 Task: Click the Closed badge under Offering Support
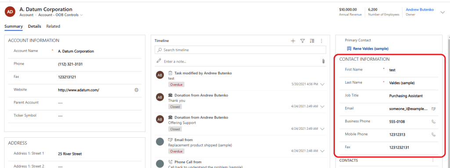(175, 129)
